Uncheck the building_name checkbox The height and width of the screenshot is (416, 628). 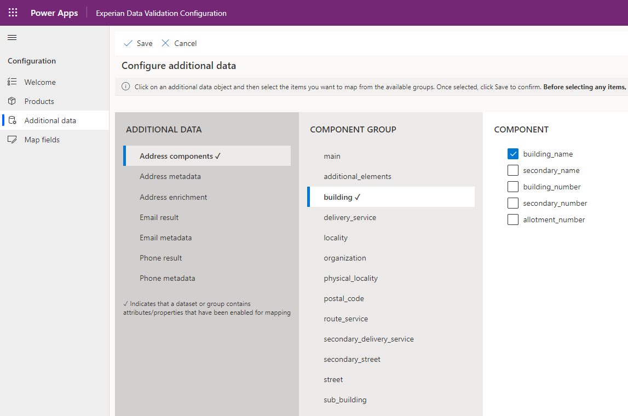tap(512, 154)
